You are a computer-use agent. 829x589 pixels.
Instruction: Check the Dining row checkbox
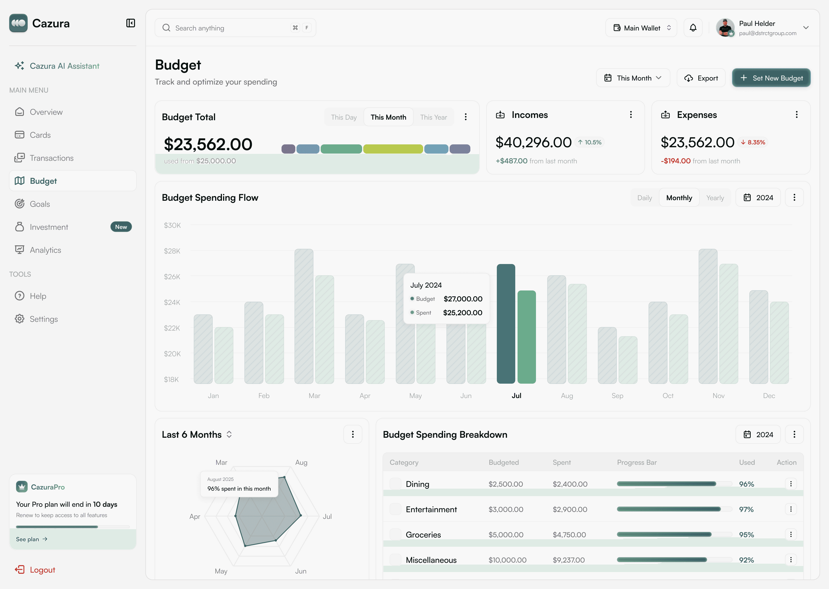pyautogui.click(x=395, y=484)
